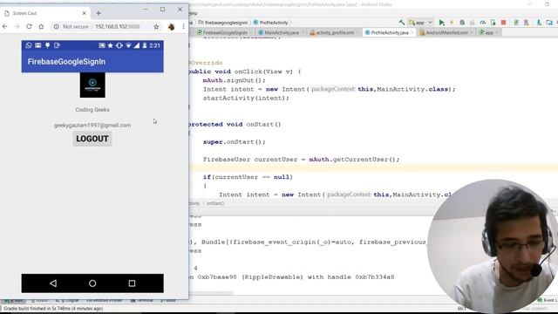Viewport: 558px width, 314px height.
Task: Click the Debug app bug icon
Action: pyautogui.click(x=462, y=23)
